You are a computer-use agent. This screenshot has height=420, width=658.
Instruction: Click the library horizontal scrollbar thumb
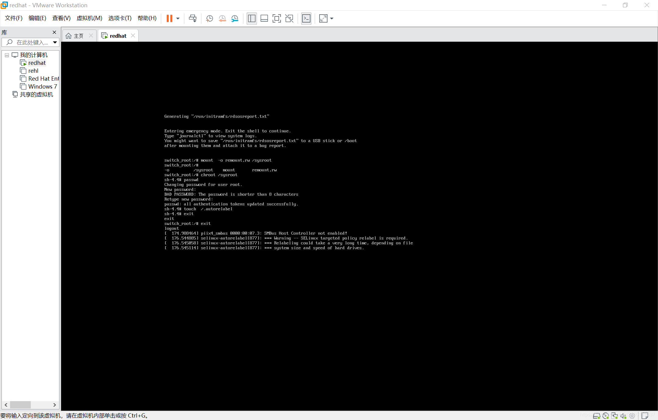pos(20,405)
